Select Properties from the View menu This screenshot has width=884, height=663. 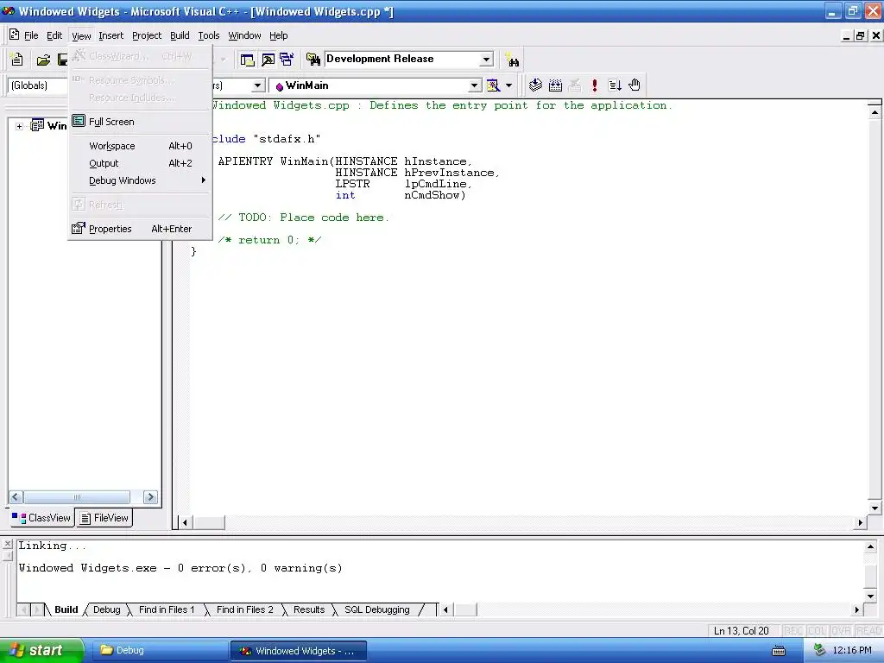(140, 229)
